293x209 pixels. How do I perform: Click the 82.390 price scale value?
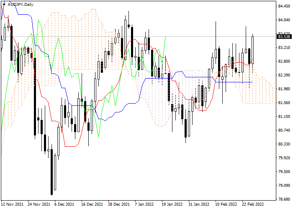click(x=284, y=75)
